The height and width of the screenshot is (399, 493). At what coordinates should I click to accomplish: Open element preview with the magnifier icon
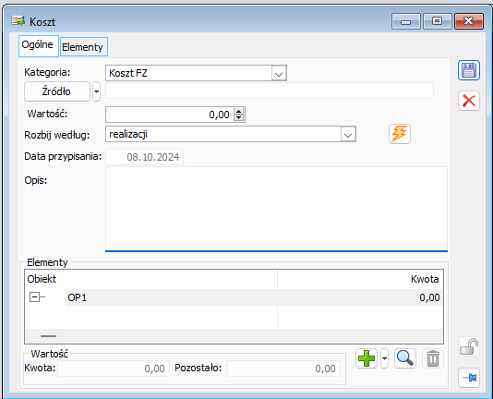[x=405, y=358]
